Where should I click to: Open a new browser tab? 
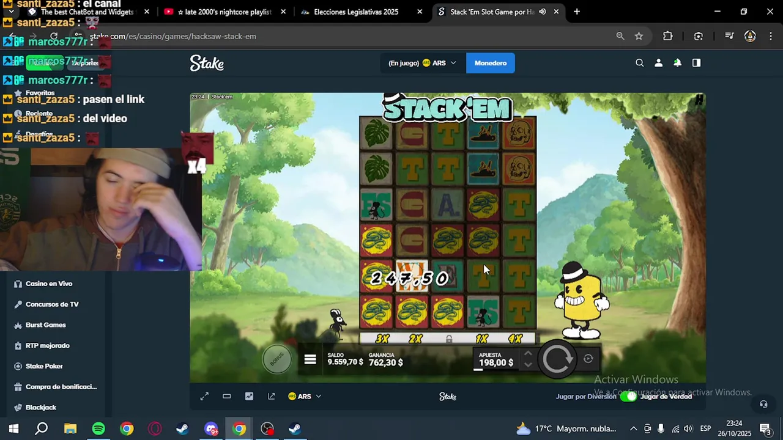pyautogui.click(x=577, y=12)
